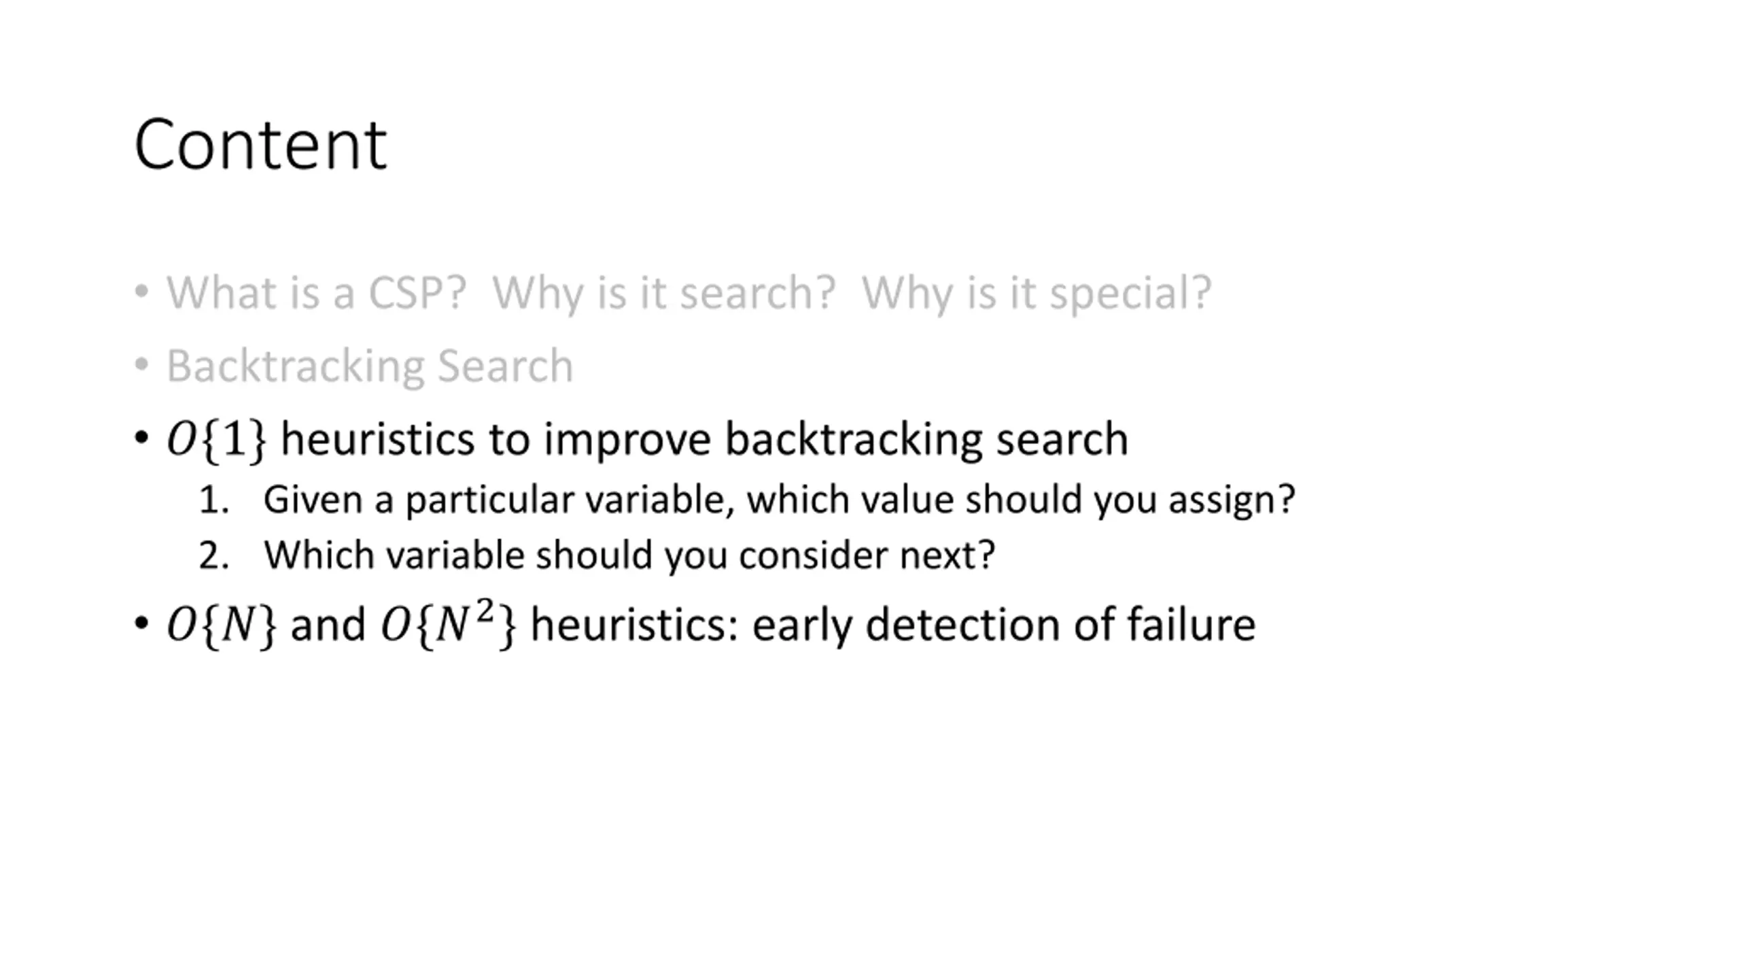Click the grayed "Why is it special?" phrase
This screenshot has width=1740, height=979.
click(1037, 293)
